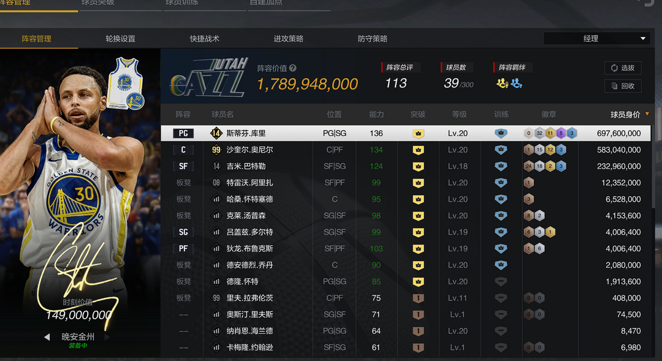
Task: Toggle the C lineup slot for 沙奎尔.奥尼尔
Action: tap(183, 150)
